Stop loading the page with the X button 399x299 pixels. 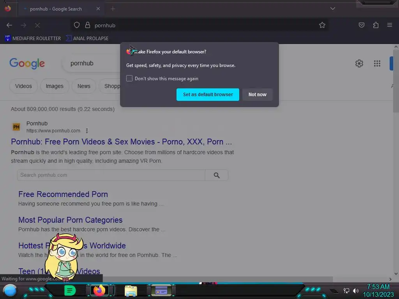pyautogui.click(x=37, y=25)
